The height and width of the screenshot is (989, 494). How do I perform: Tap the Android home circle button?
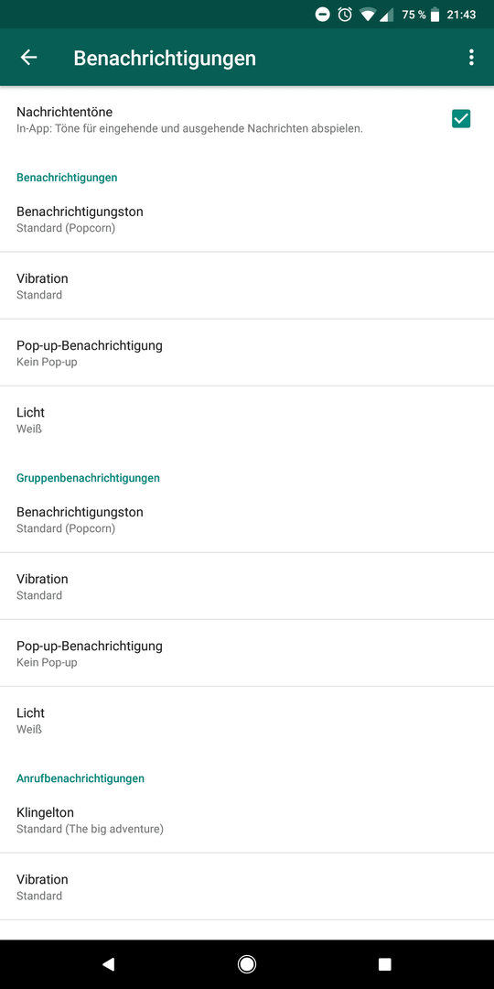pyautogui.click(x=246, y=963)
